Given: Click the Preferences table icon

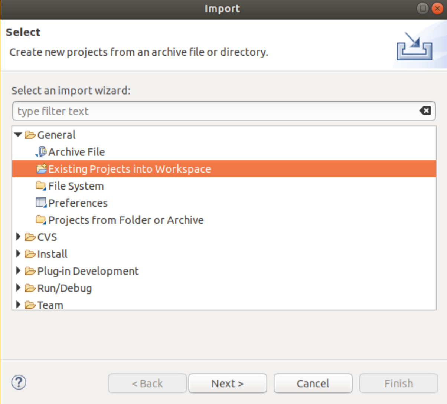Looking at the screenshot, I should click(x=41, y=203).
